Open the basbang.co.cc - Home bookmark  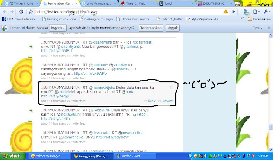coord(59,19)
